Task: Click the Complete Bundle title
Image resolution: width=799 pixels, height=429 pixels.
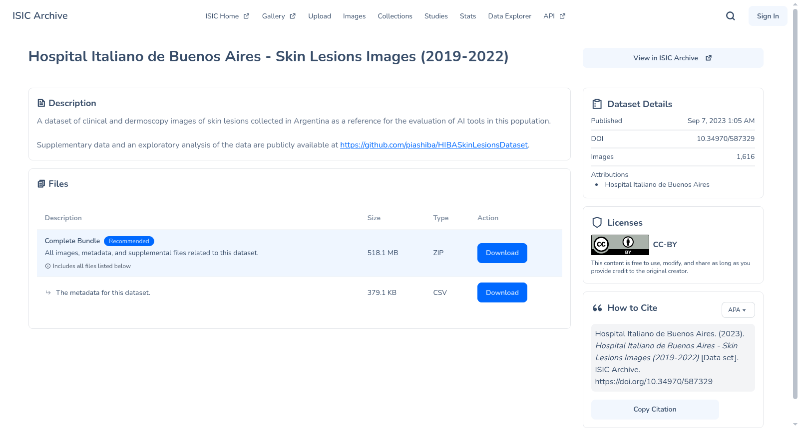Action: pyautogui.click(x=72, y=241)
